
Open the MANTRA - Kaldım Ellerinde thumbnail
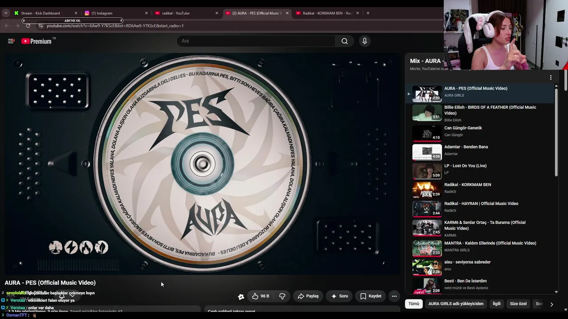(427, 249)
